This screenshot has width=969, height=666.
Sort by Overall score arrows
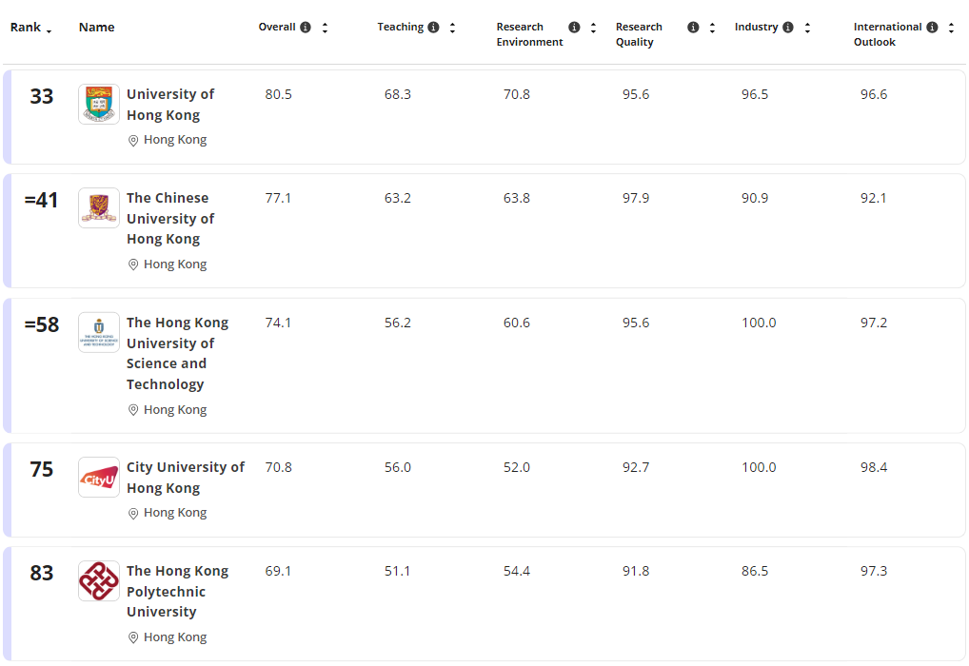click(325, 28)
